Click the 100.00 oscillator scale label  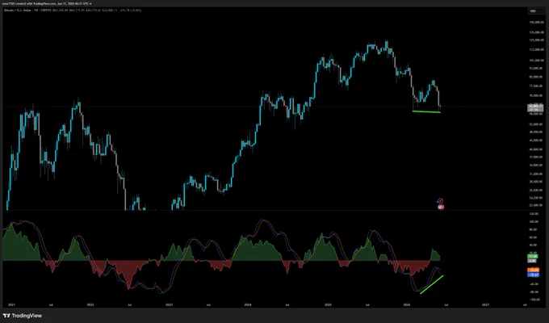tap(534, 221)
